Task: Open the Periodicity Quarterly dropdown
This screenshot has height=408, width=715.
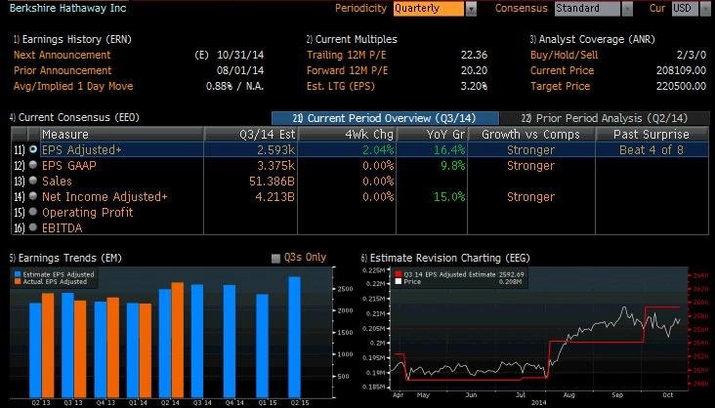Action: (428, 9)
